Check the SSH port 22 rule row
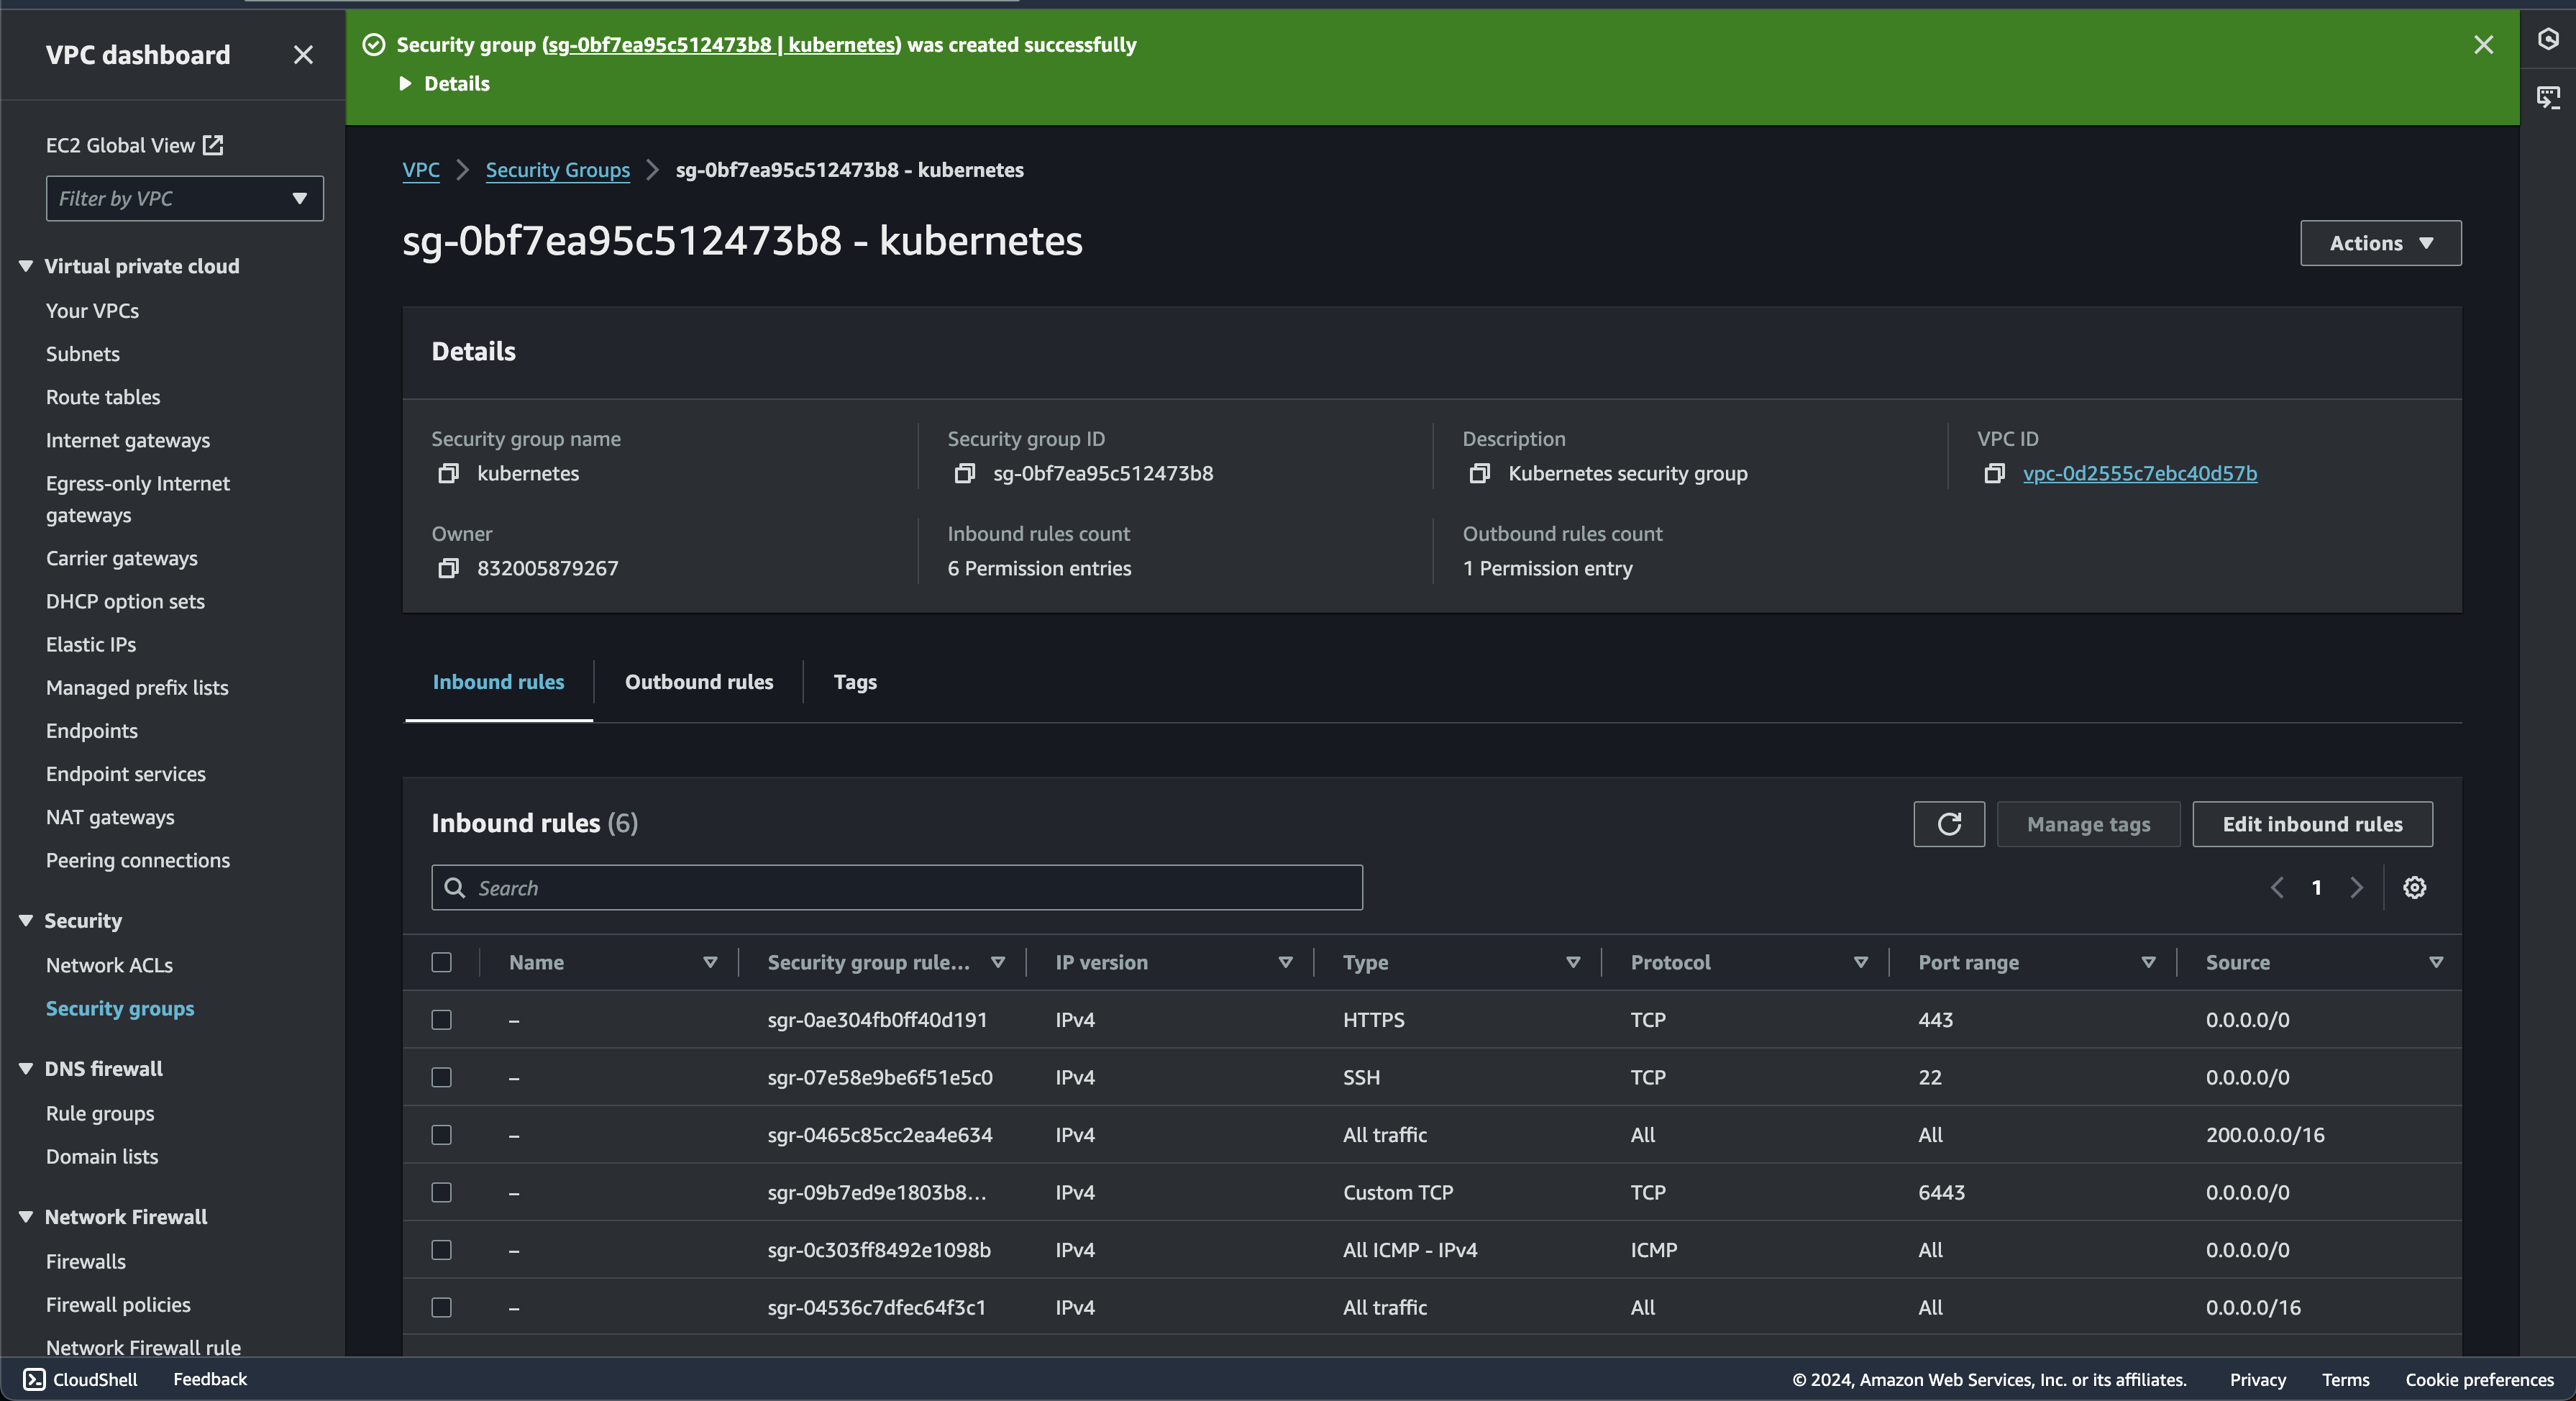This screenshot has width=2576, height=1401. pos(441,1077)
